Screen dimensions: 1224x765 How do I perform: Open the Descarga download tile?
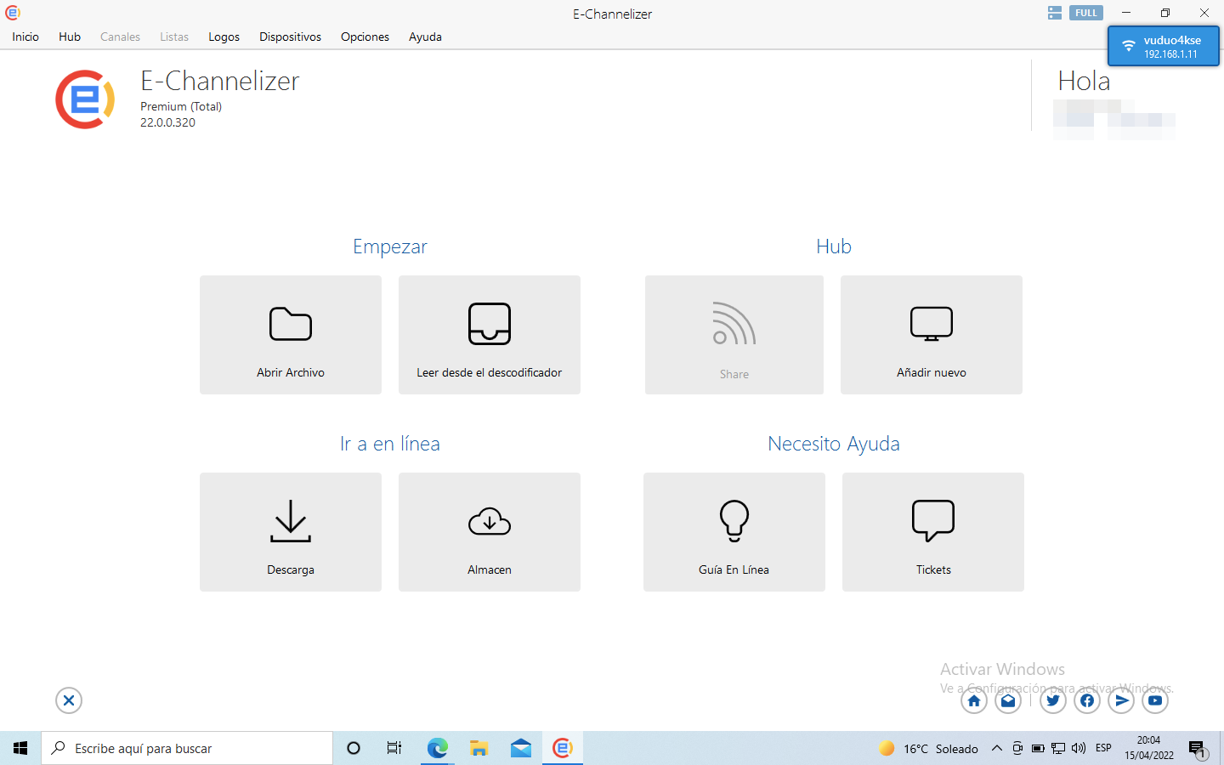click(290, 532)
